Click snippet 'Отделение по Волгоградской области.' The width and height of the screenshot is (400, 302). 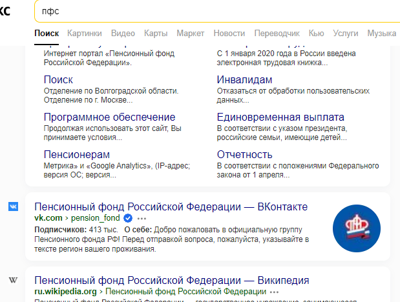[111, 91]
